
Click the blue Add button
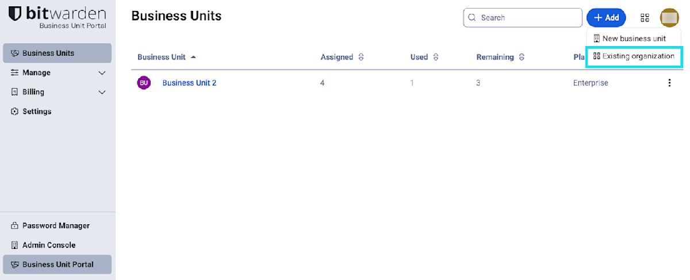coord(606,18)
